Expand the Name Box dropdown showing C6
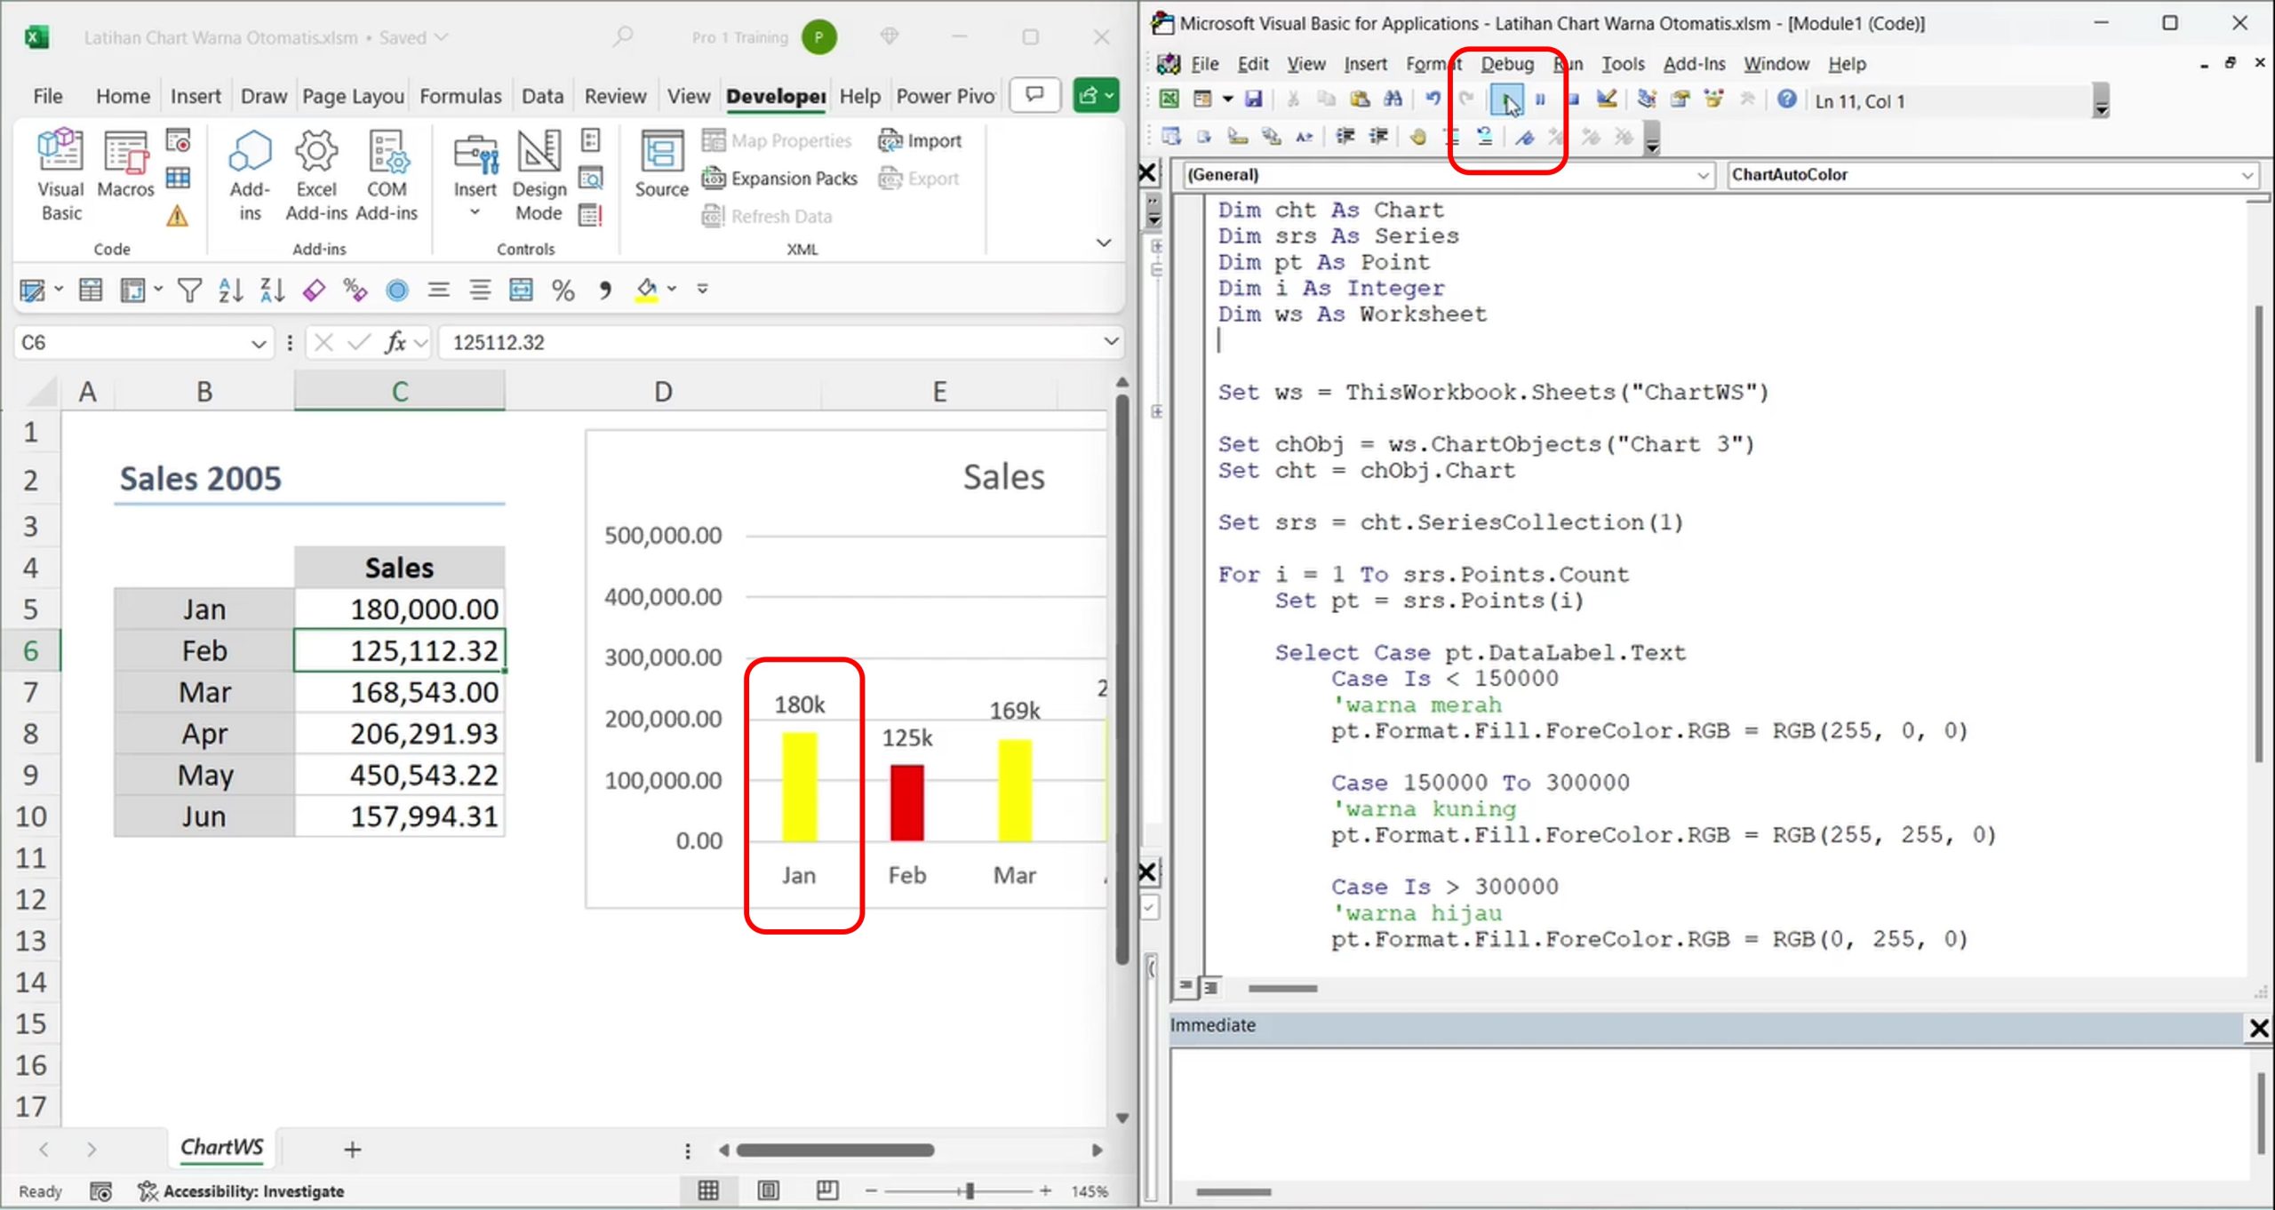 [258, 344]
